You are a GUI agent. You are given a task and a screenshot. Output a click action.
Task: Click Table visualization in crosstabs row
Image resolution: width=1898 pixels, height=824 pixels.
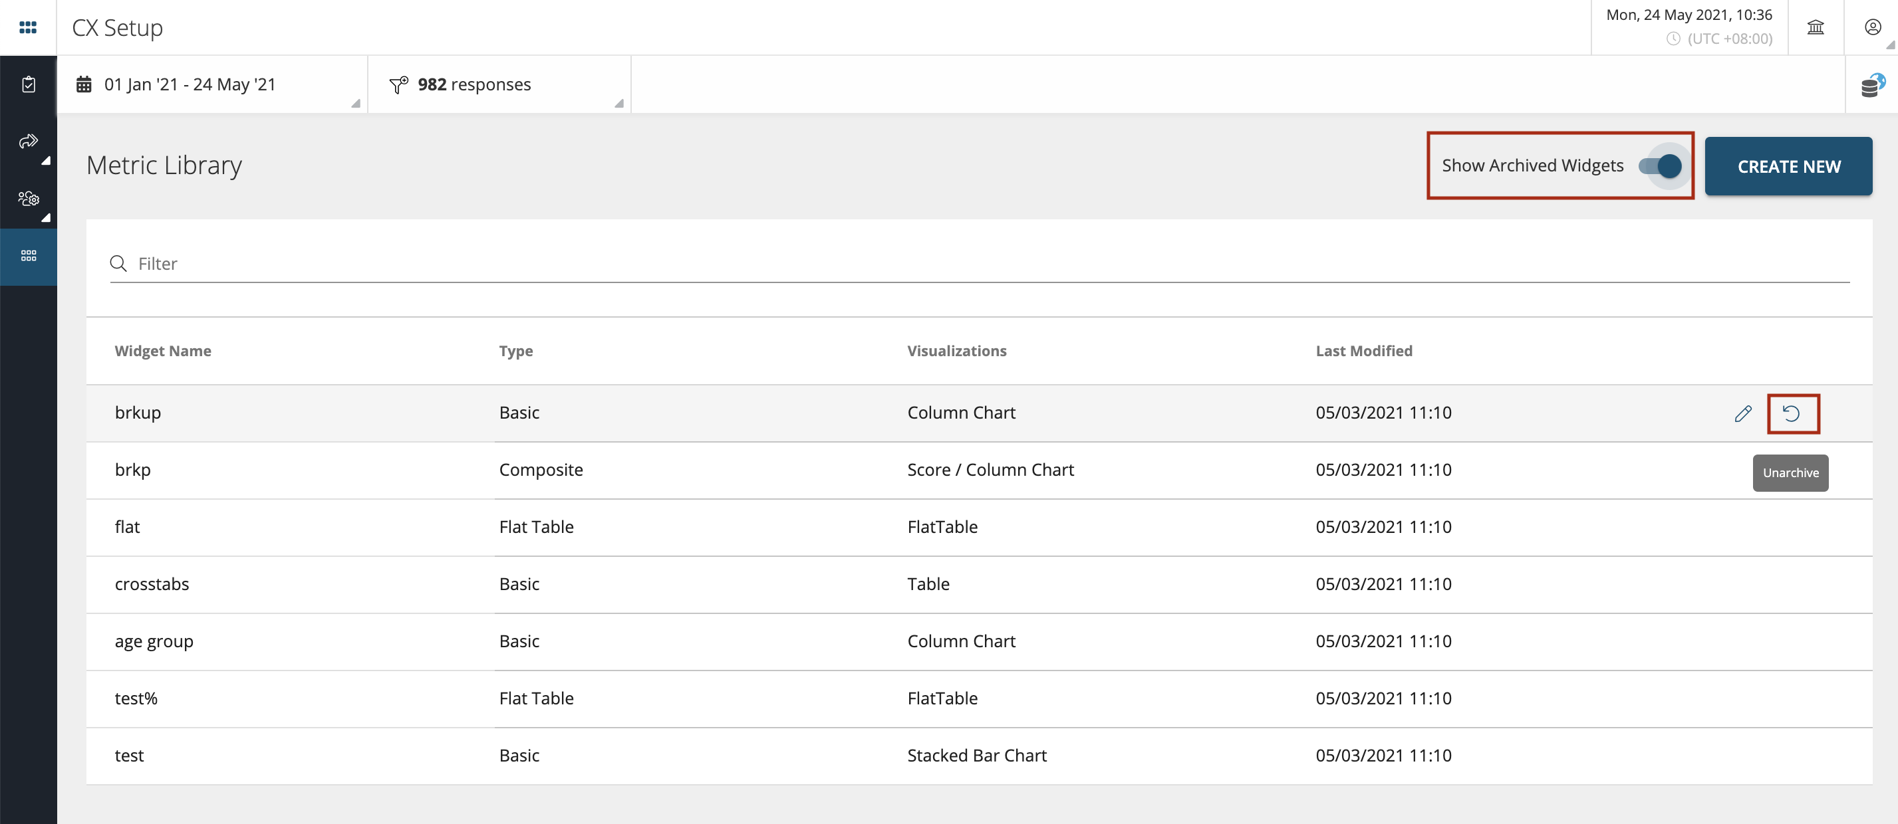[928, 584]
